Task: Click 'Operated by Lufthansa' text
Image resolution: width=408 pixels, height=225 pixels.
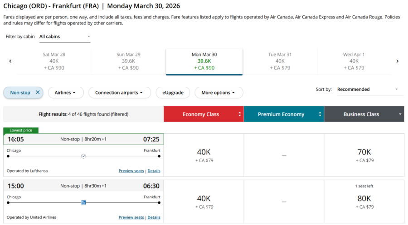Action: (x=27, y=171)
